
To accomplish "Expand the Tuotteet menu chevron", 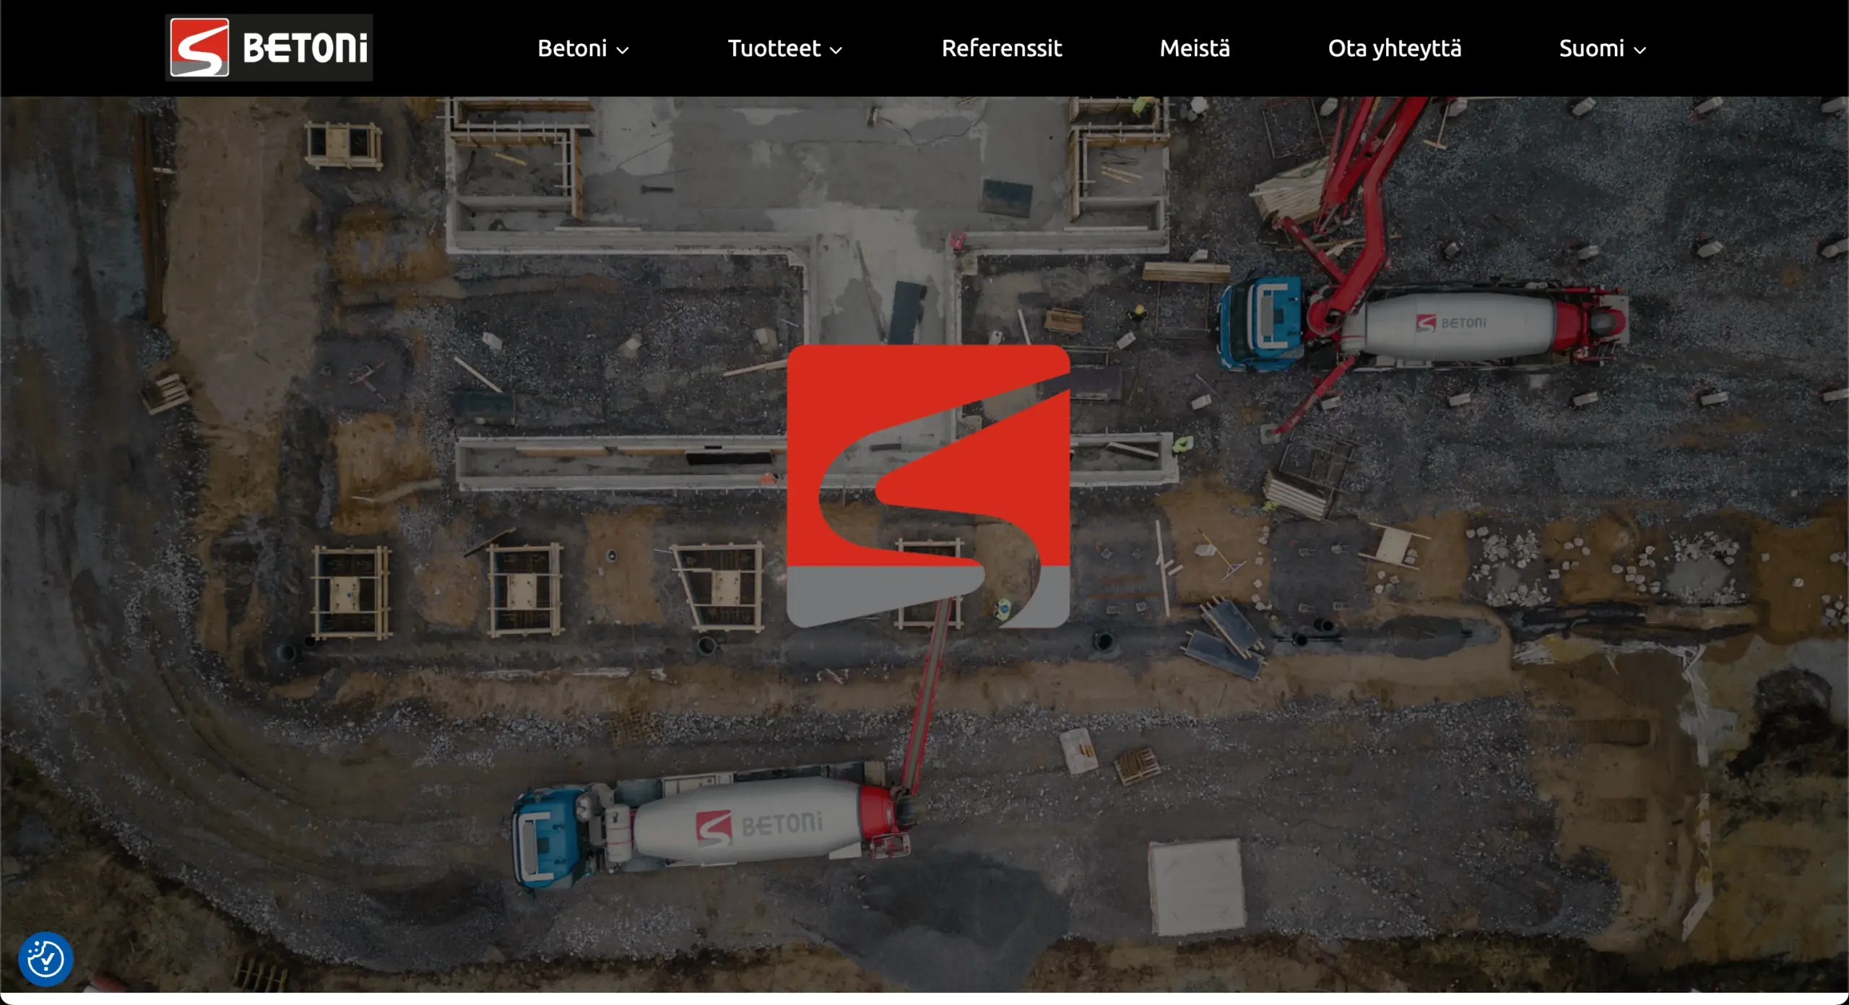I will [x=836, y=50].
